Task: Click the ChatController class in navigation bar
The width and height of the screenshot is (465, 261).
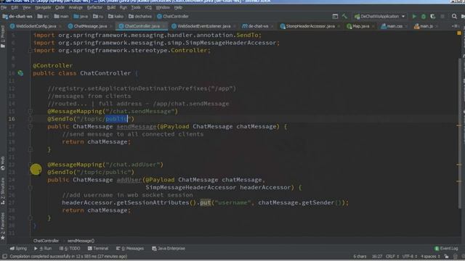Action: point(173,17)
